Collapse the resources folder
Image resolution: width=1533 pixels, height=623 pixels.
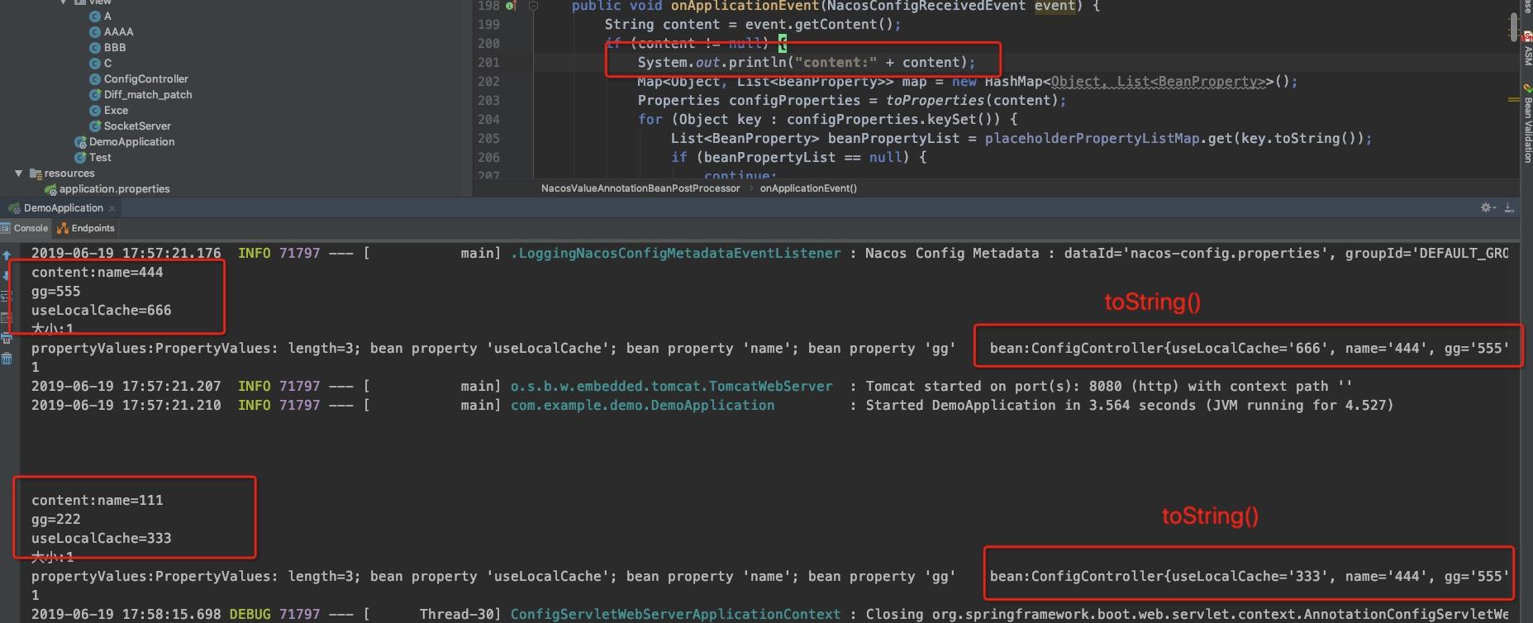[18, 174]
